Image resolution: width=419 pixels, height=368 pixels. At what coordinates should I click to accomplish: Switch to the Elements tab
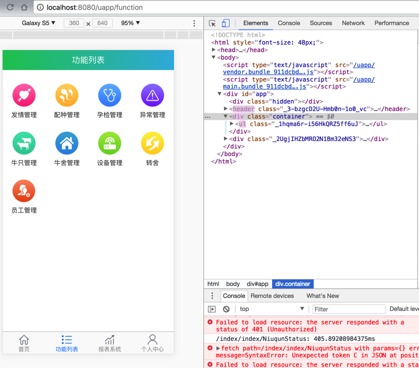coord(256,23)
